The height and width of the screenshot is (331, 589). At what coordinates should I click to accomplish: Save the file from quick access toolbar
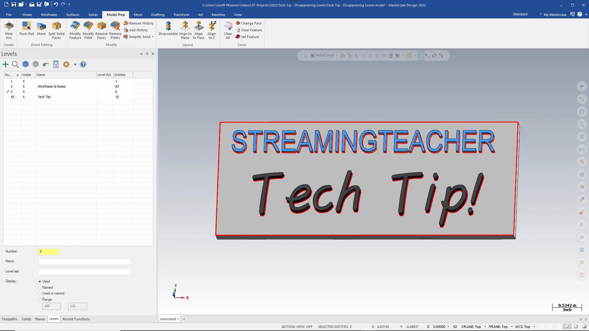[14, 4]
